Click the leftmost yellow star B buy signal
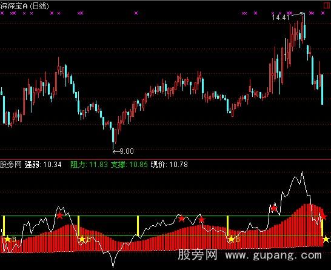 tap(8, 239)
